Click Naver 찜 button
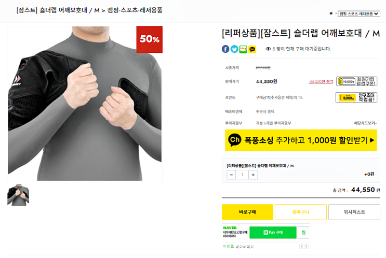386x258 pixels. pyautogui.click(x=304, y=233)
